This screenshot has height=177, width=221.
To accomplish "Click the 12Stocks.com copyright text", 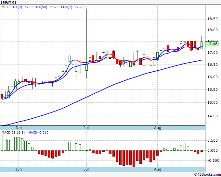I will (x=207, y=175).
